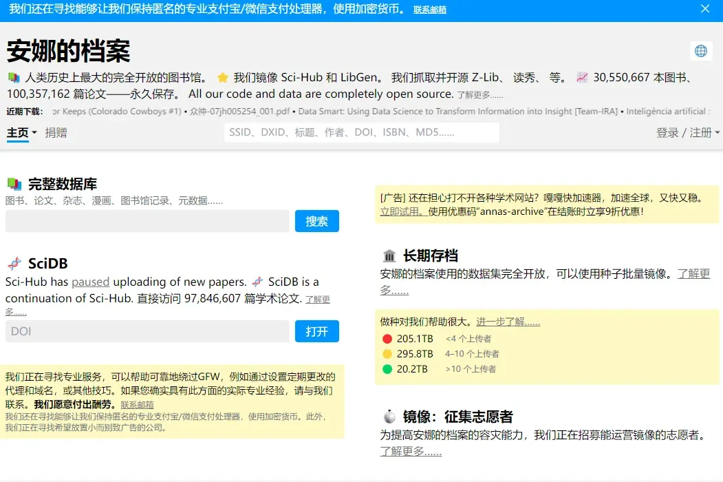
Task: Click the DNA icon next to SciDB heading
Action: [x=14, y=264]
